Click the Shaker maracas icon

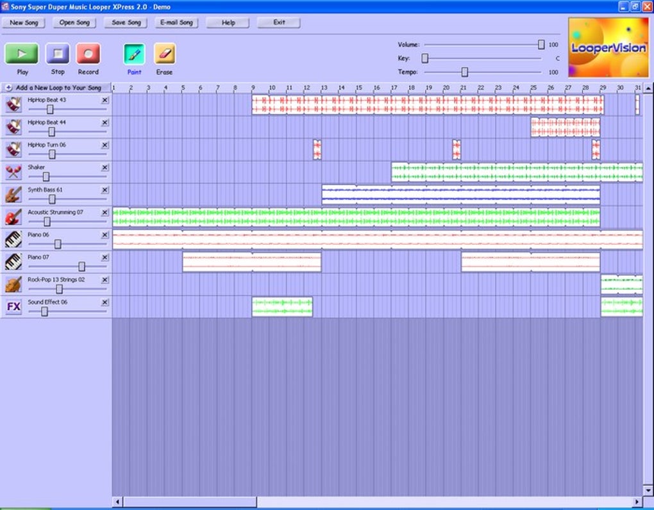[x=13, y=172]
